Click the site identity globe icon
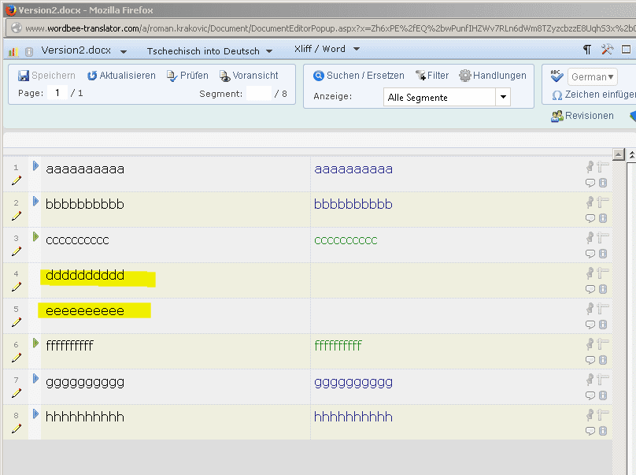 pyautogui.click(x=17, y=28)
